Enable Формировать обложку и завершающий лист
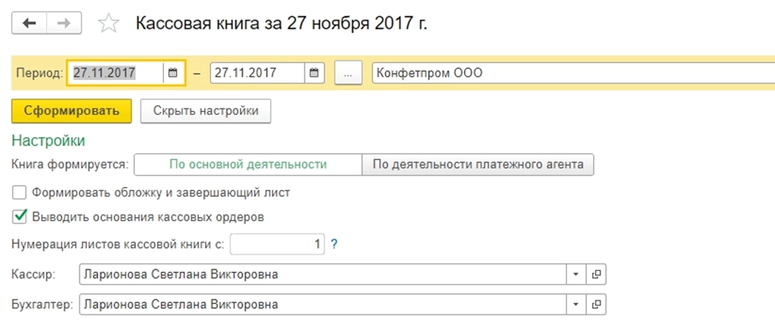775x333 pixels. coord(19,192)
